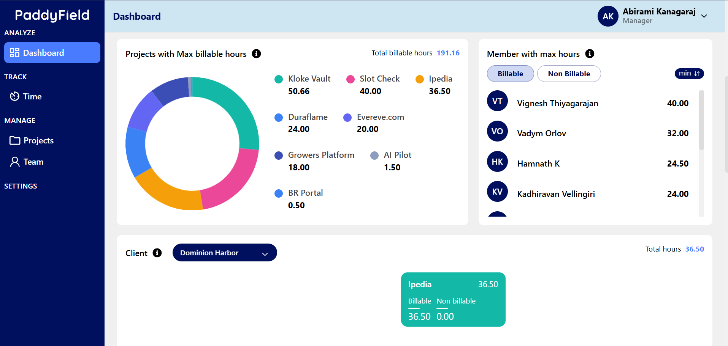Click the BR Portal legend dot
Image resolution: width=728 pixels, height=346 pixels.
(x=279, y=193)
